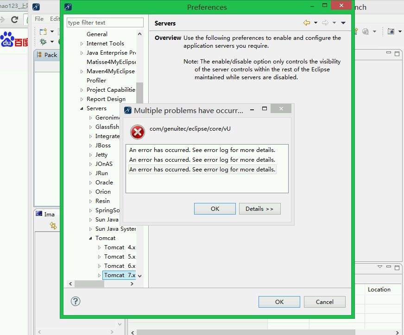Screen dimensions: 404x335
Task: Select General in preferences tree
Action: click(x=97, y=34)
